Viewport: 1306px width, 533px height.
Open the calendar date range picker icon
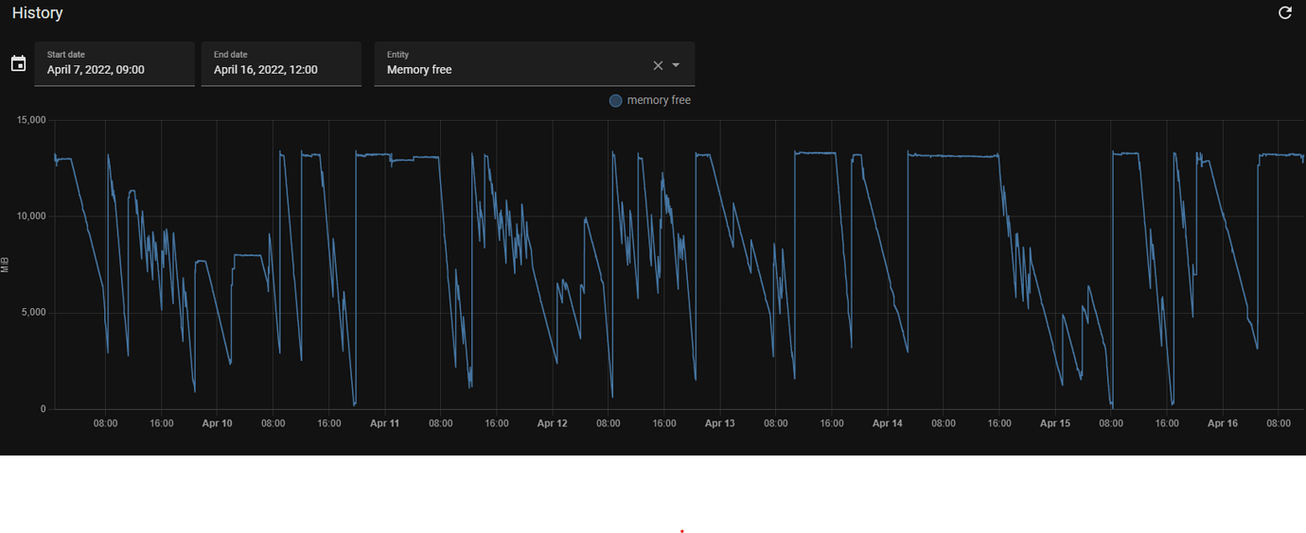point(18,64)
